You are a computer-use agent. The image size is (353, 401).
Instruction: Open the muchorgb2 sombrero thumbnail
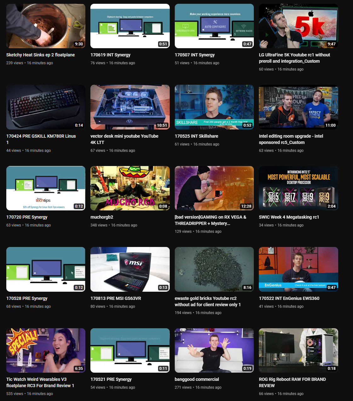point(130,188)
